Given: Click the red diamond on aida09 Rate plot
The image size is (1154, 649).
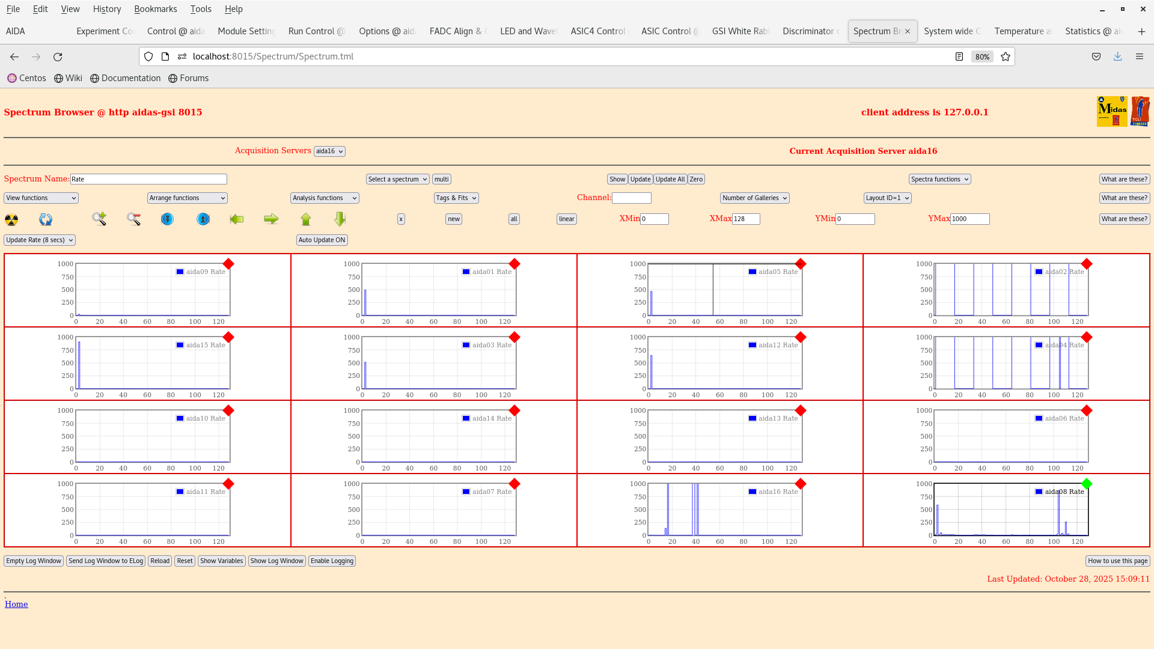Looking at the screenshot, I should [x=228, y=263].
